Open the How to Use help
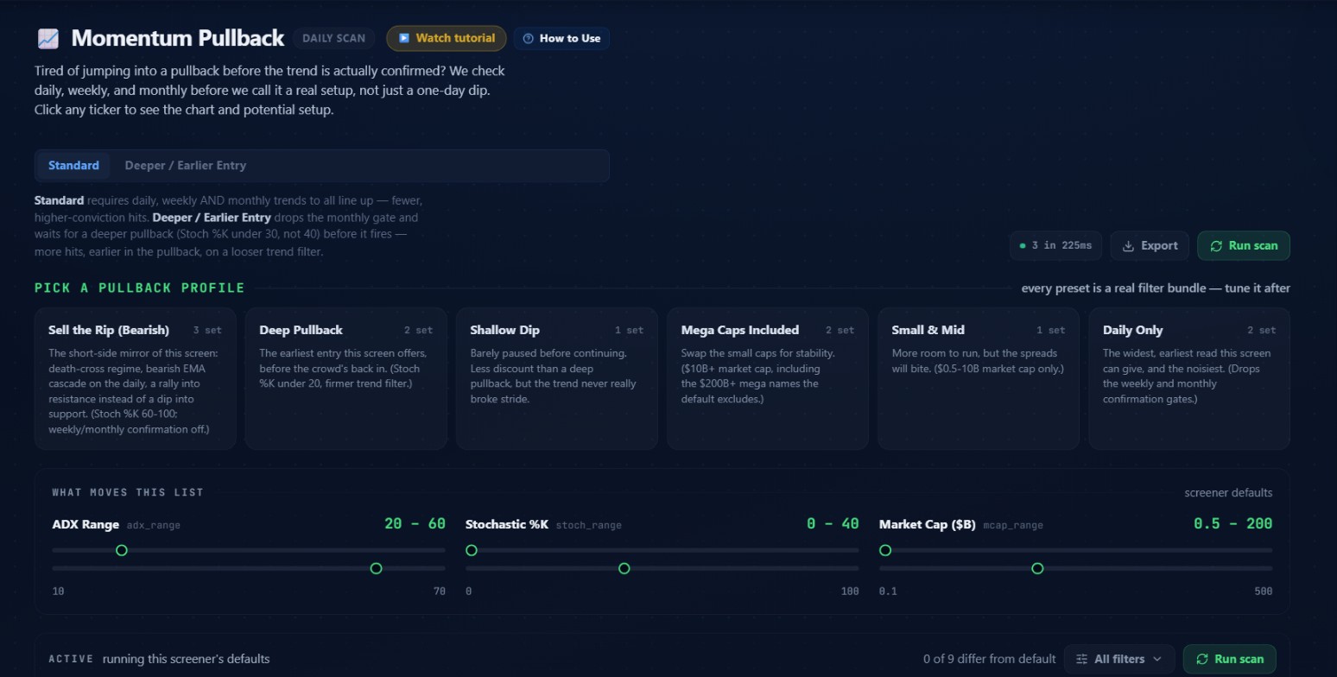 coord(561,38)
